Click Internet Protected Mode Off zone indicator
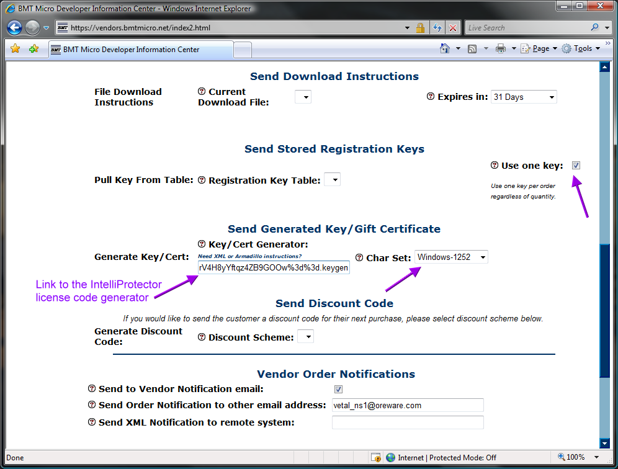This screenshot has height=469, width=618. pos(441,458)
